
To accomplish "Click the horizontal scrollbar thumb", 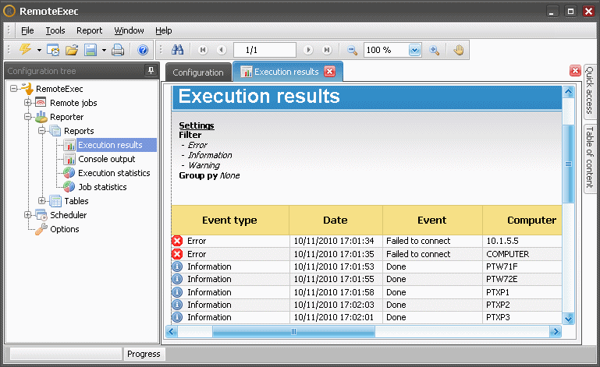I will (293, 331).
